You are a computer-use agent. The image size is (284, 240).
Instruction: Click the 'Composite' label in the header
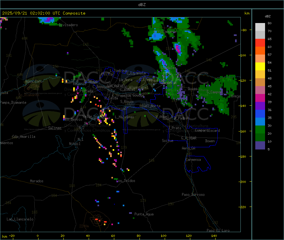74,13
